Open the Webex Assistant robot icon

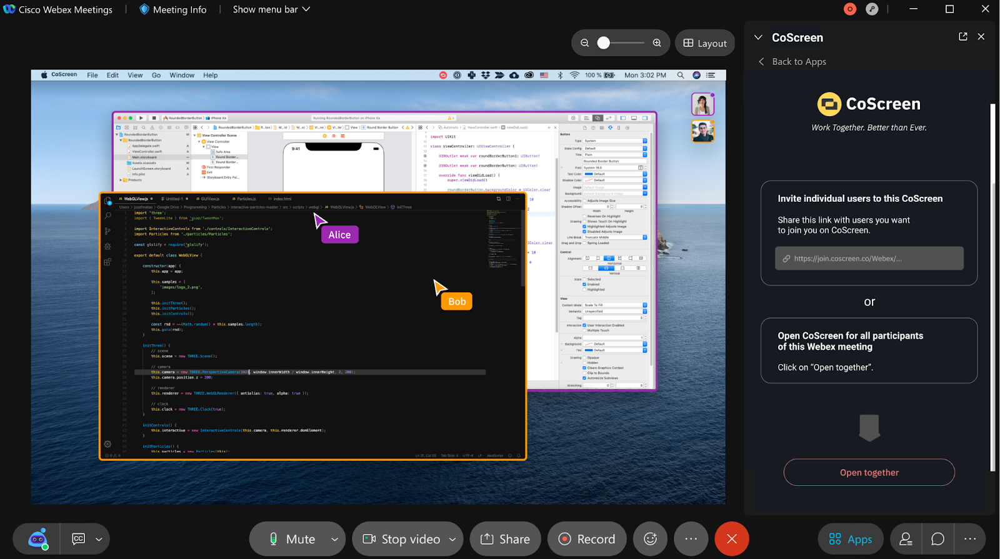click(37, 539)
